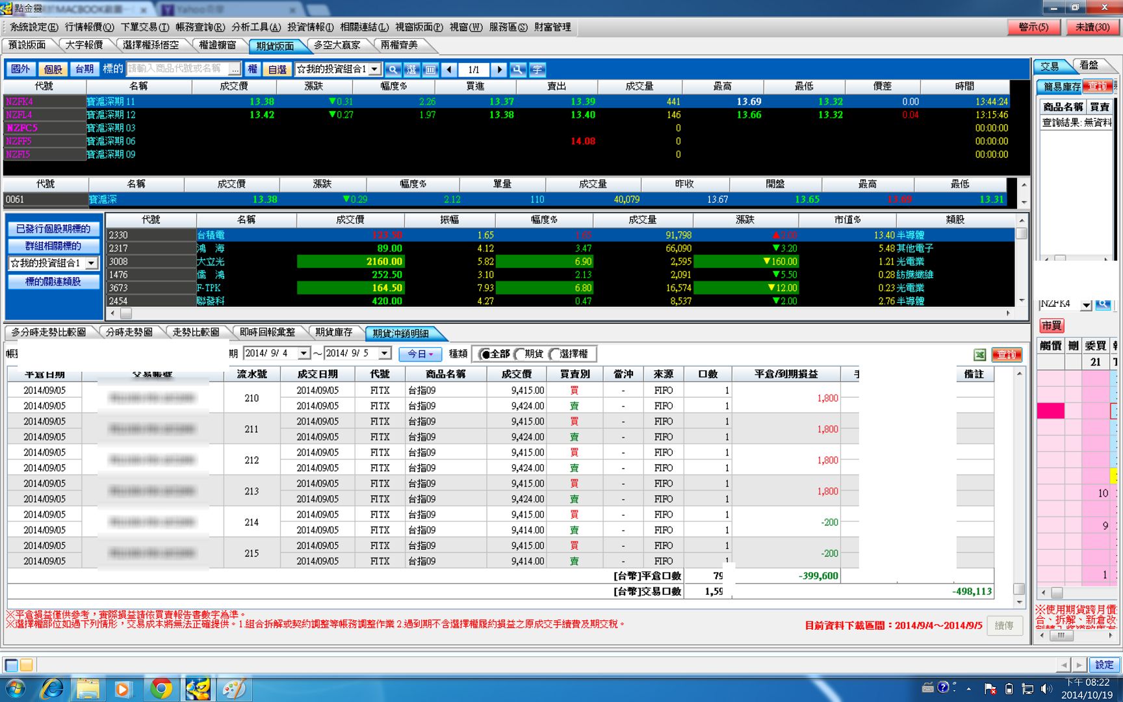Expand the start date 2014/9/4 dropdown
Image resolution: width=1123 pixels, height=702 pixels.
pyautogui.click(x=303, y=353)
